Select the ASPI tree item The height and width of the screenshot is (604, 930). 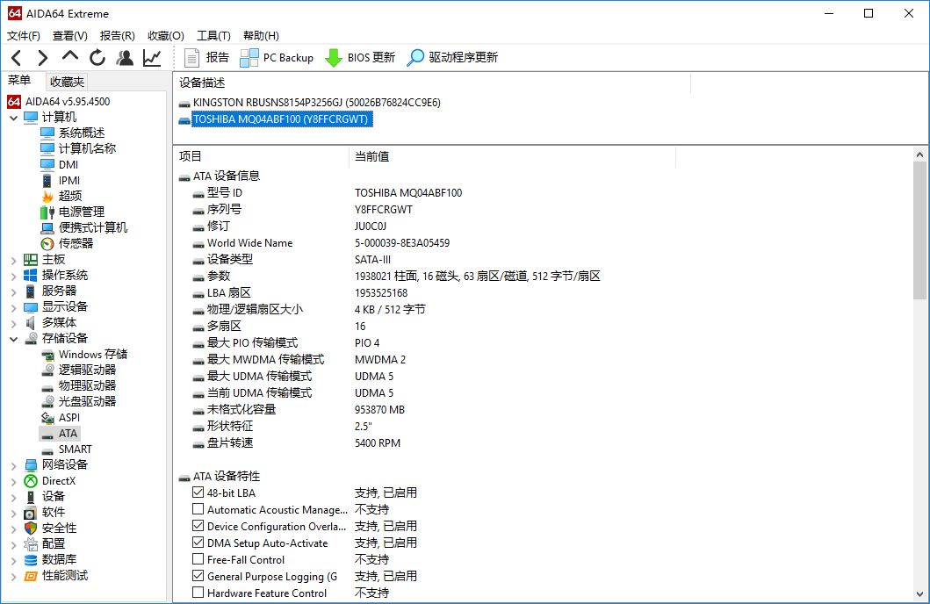pyautogui.click(x=60, y=417)
